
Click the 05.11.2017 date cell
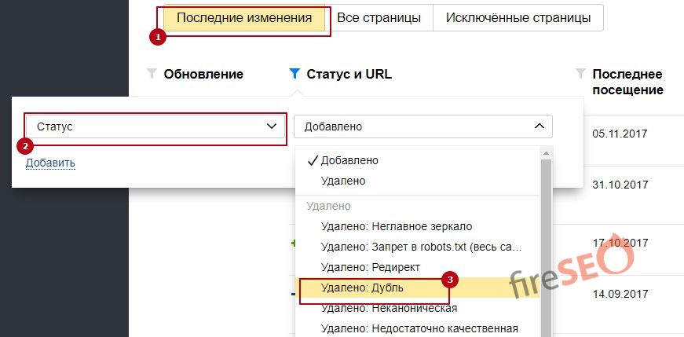(x=620, y=133)
